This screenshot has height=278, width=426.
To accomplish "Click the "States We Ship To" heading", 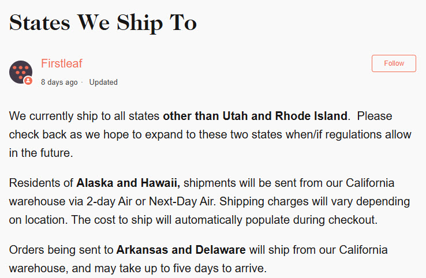I will click(x=103, y=22).
